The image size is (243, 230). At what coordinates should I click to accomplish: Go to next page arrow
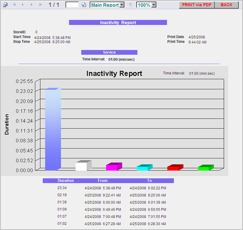31,5
